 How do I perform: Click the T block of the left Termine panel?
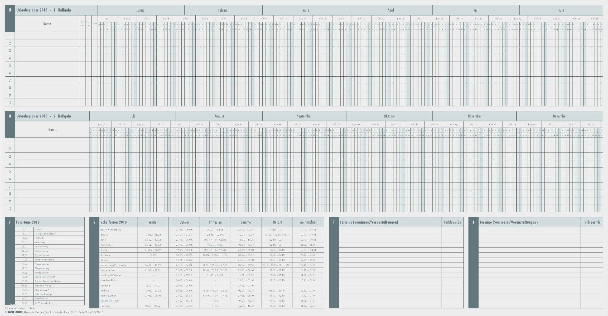pyautogui.click(x=334, y=222)
